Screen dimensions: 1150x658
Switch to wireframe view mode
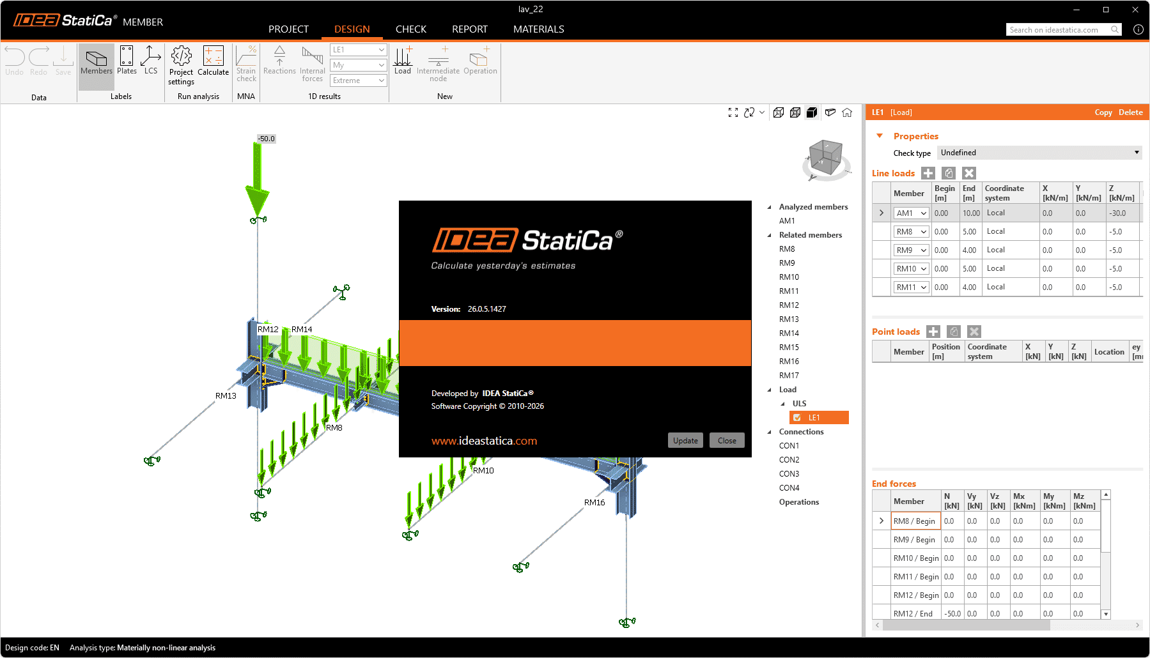(x=779, y=112)
